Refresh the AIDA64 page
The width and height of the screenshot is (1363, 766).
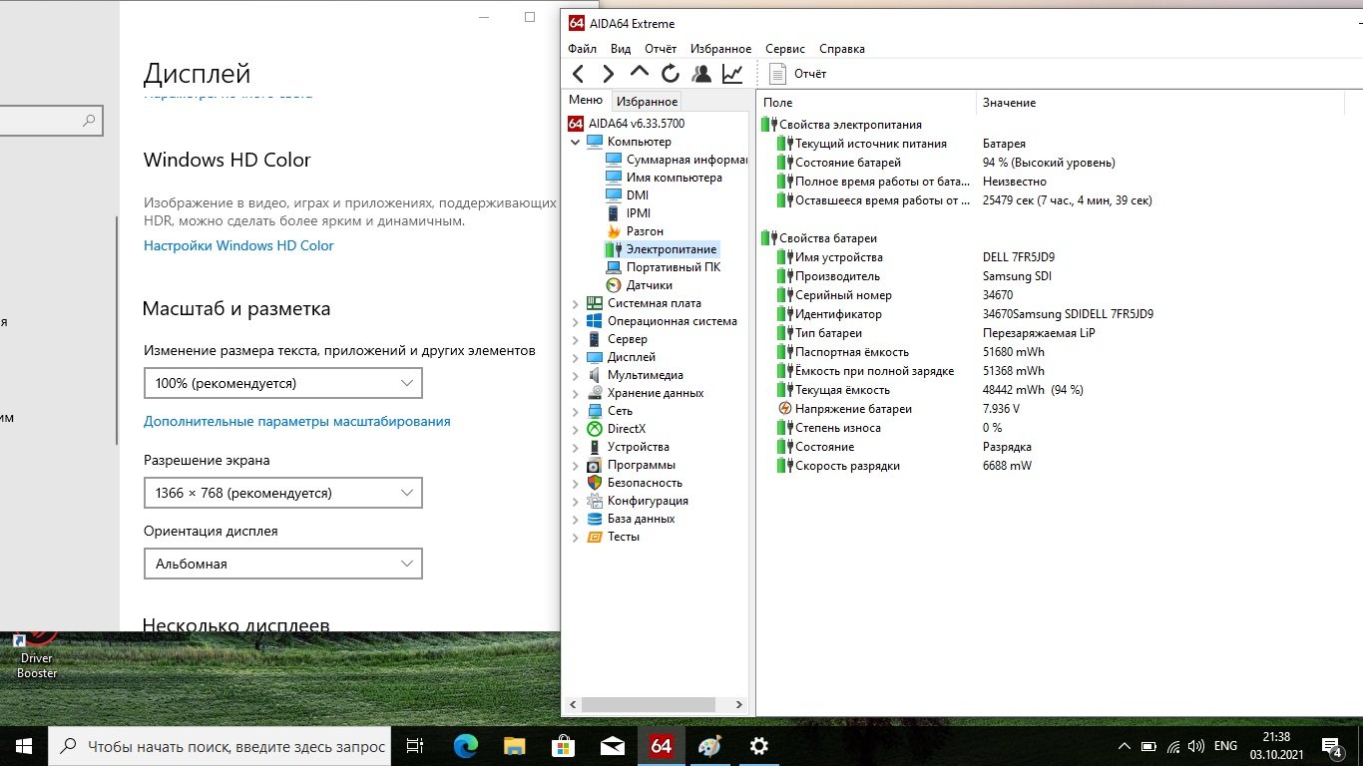(671, 73)
